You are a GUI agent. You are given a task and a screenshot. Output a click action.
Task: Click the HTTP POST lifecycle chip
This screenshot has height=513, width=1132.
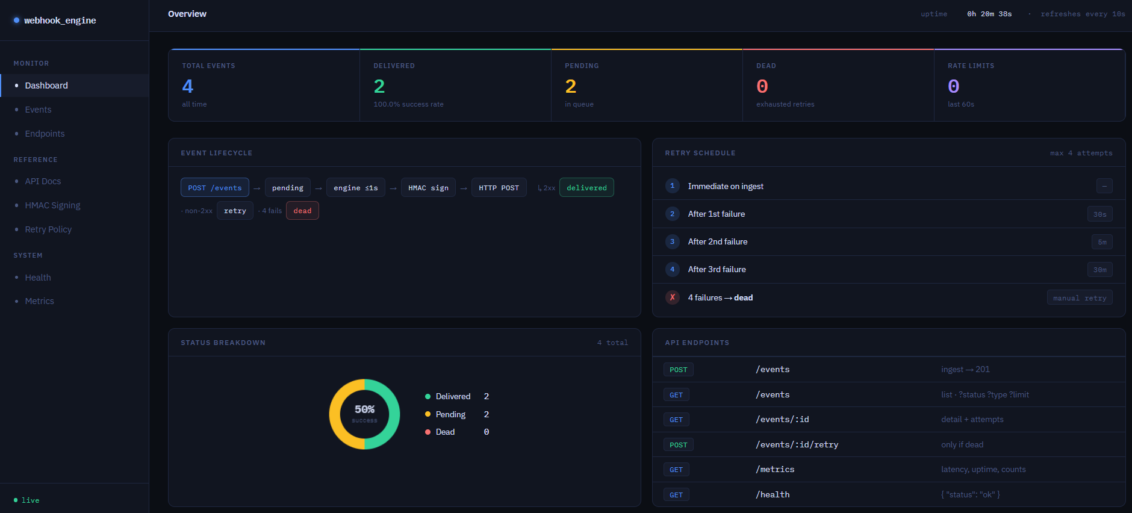(499, 187)
